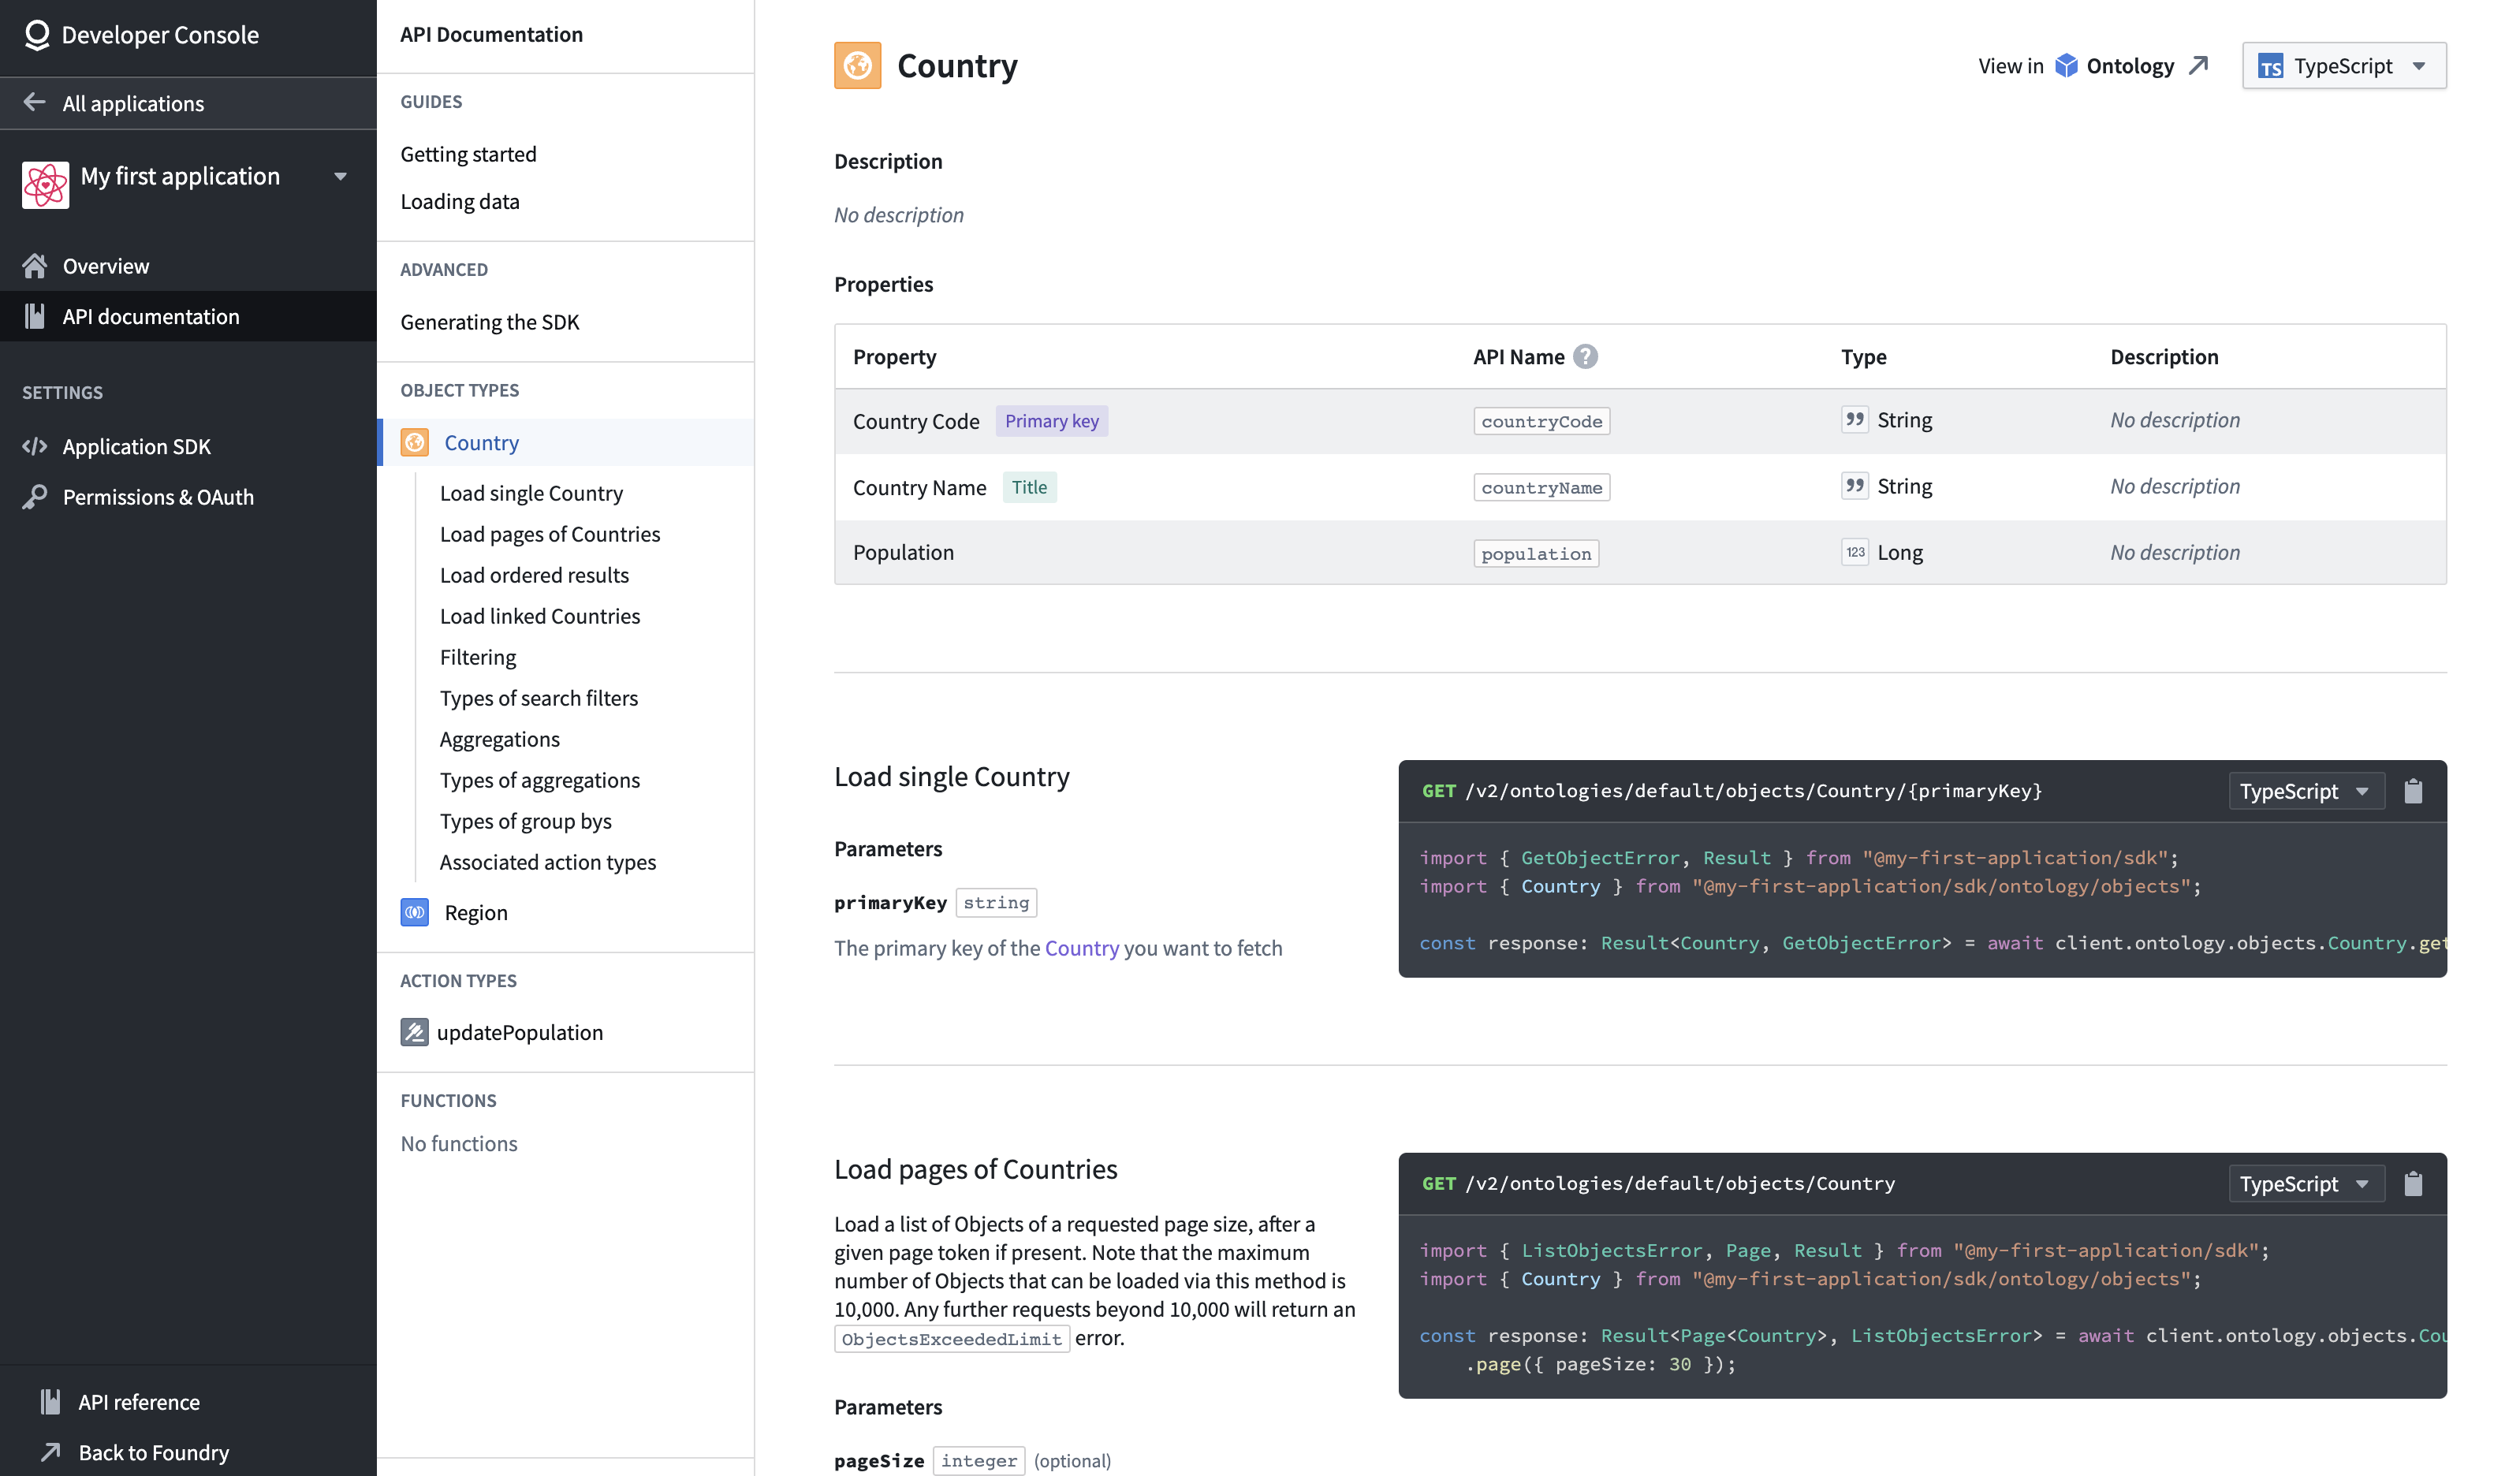The width and height of the screenshot is (2520, 1476).
Task: Select the Application SDK code icon
Action: pyautogui.click(x=35, y=446)
